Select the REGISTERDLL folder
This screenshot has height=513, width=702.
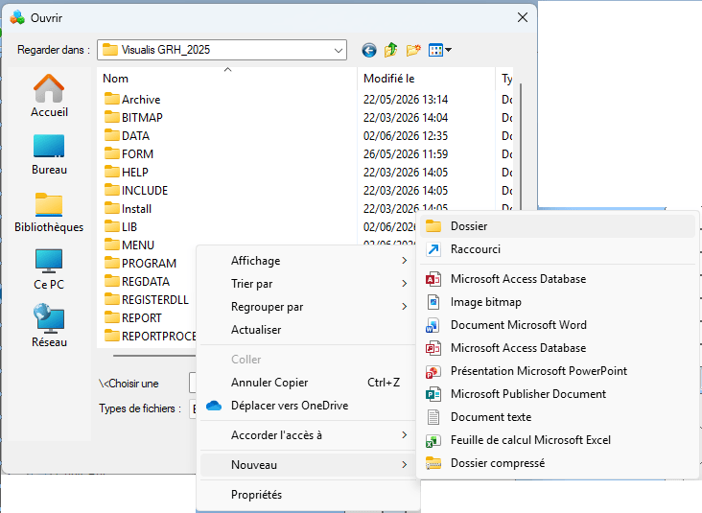pyautogui.click(x=147, y=300)
